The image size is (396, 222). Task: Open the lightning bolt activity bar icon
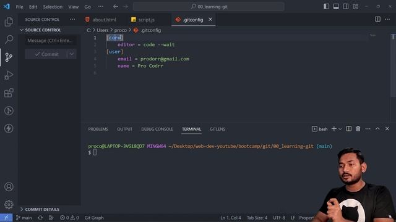pos(9,128)
